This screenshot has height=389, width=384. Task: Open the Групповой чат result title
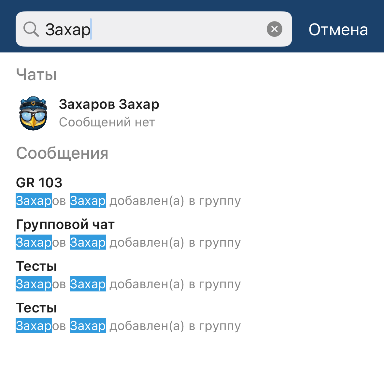(x=65, y=224)
